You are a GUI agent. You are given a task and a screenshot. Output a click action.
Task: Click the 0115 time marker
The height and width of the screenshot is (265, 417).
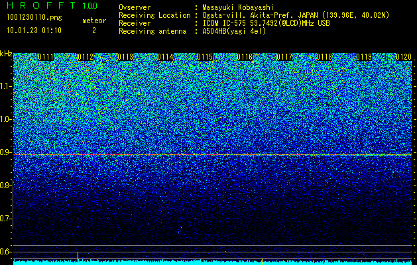205,57
